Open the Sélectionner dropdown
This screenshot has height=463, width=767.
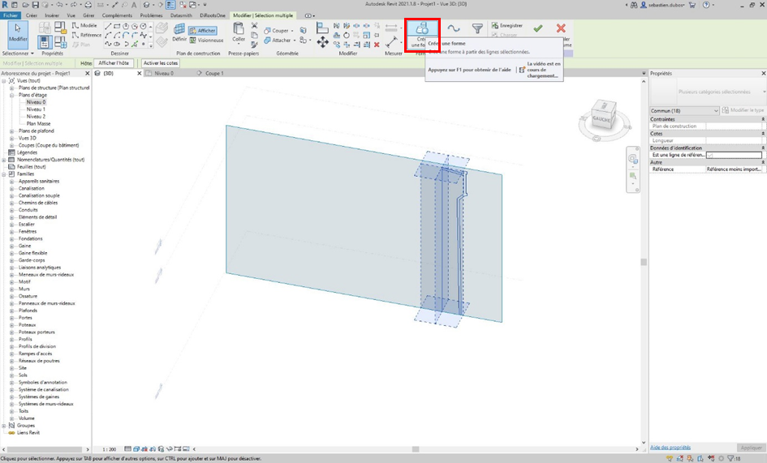click(x=17, y=53)
